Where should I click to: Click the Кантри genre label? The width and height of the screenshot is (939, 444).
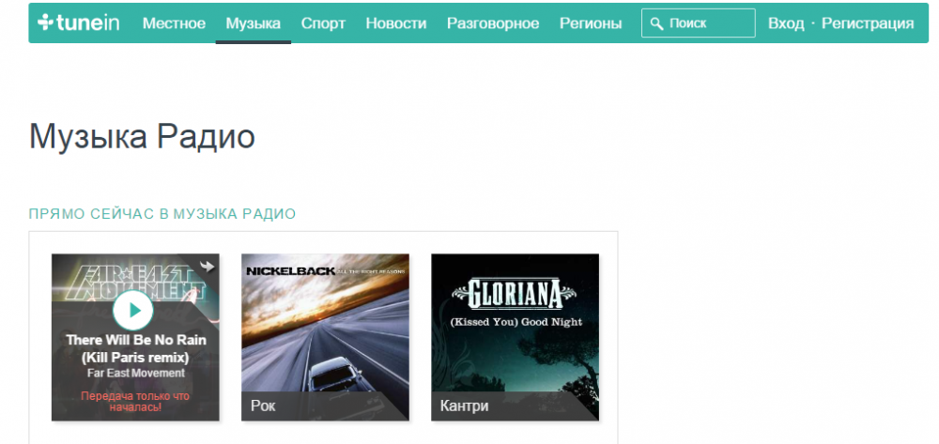(x=464, y=406)
